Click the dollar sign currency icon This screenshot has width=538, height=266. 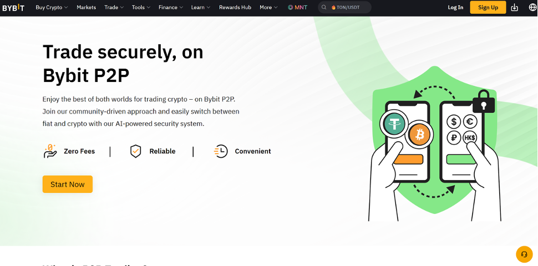coord(454,122)
